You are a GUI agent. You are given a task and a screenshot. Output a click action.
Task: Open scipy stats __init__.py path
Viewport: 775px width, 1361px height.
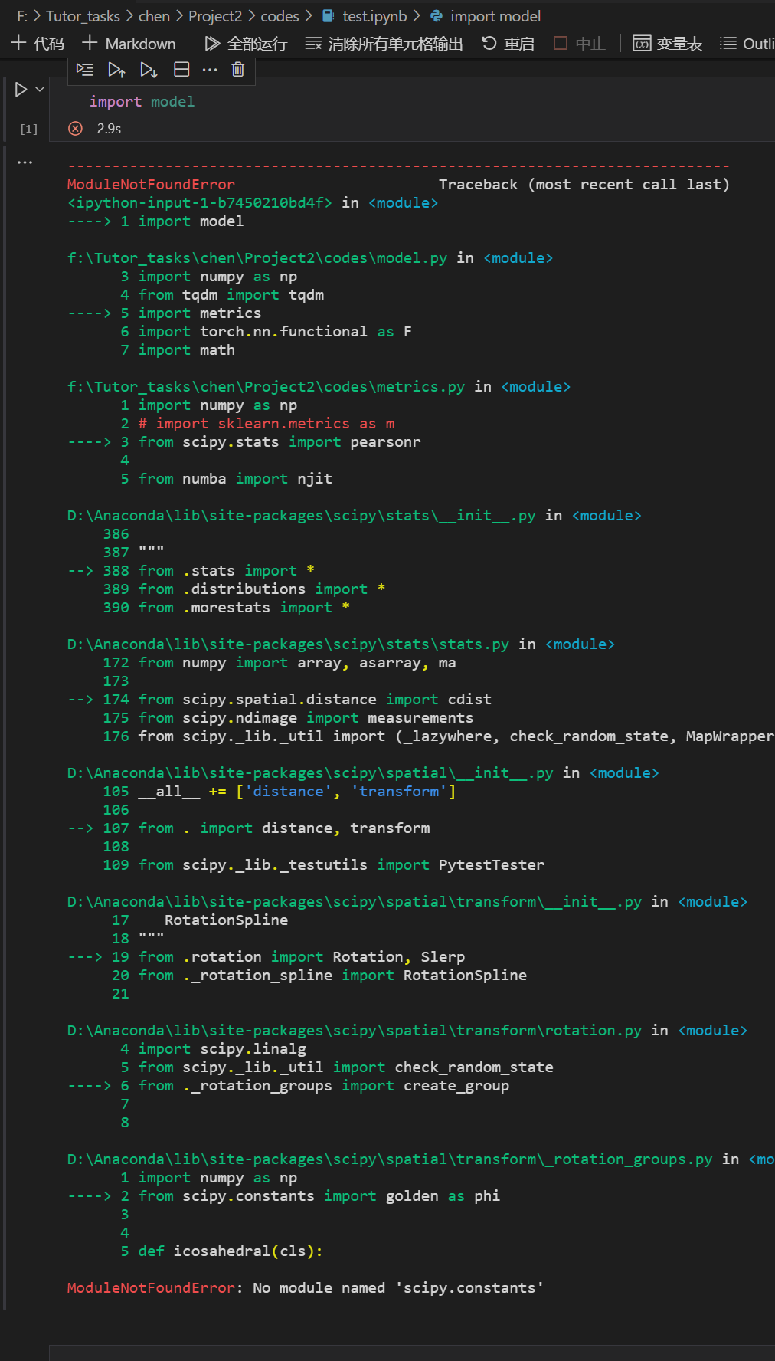[x=301, y=516]
